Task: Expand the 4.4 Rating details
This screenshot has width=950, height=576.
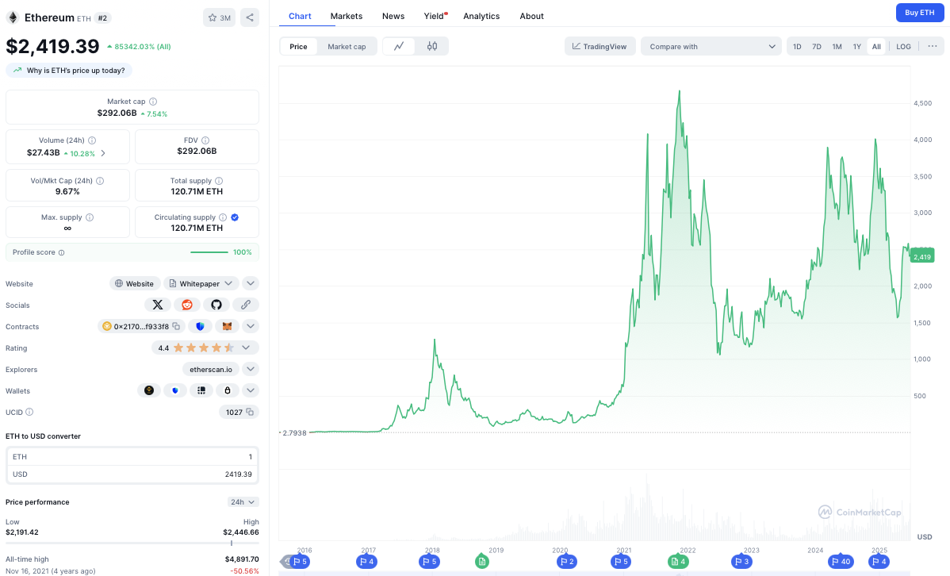Action: pyautogui.click(x=246, y=348)
